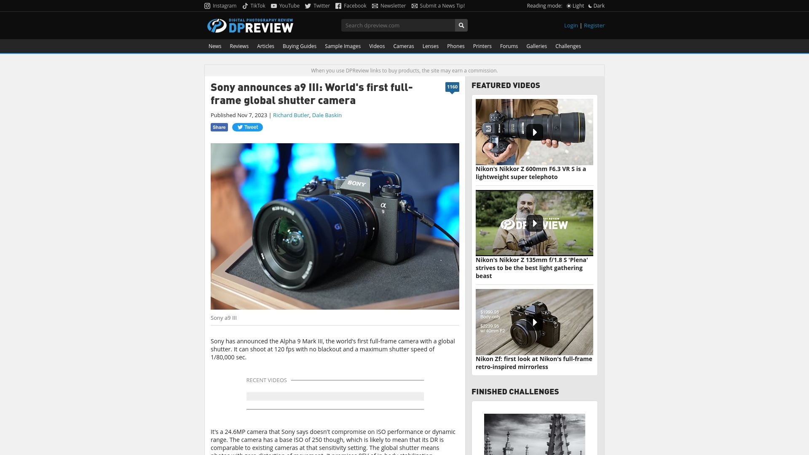The height and width of the screenshot is (455, 809).
Task: Open author Dale Baskin's profile
Action: pyautogui.click(x=327, y=115)
